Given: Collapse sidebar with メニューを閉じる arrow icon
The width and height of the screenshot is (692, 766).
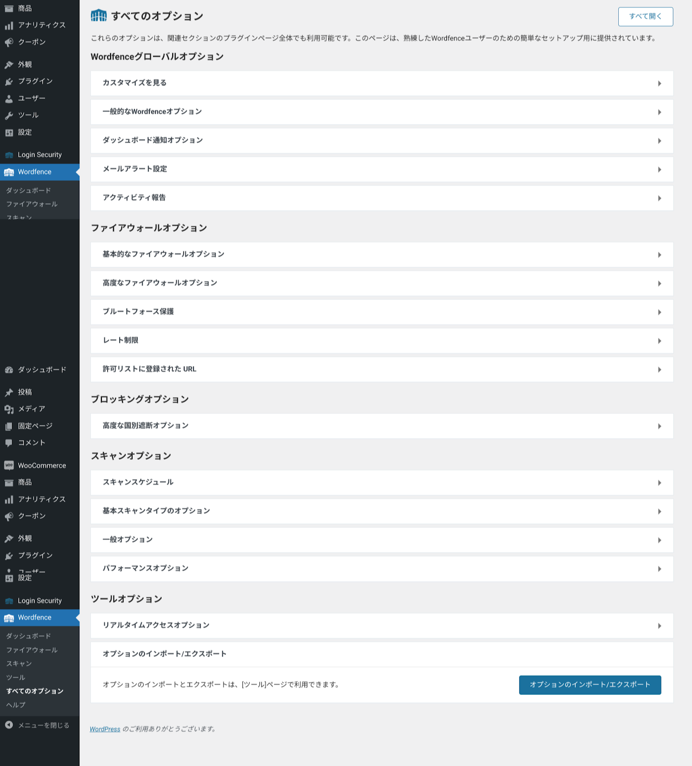Looking at the screenshot, I should click(x=9, y=725).
